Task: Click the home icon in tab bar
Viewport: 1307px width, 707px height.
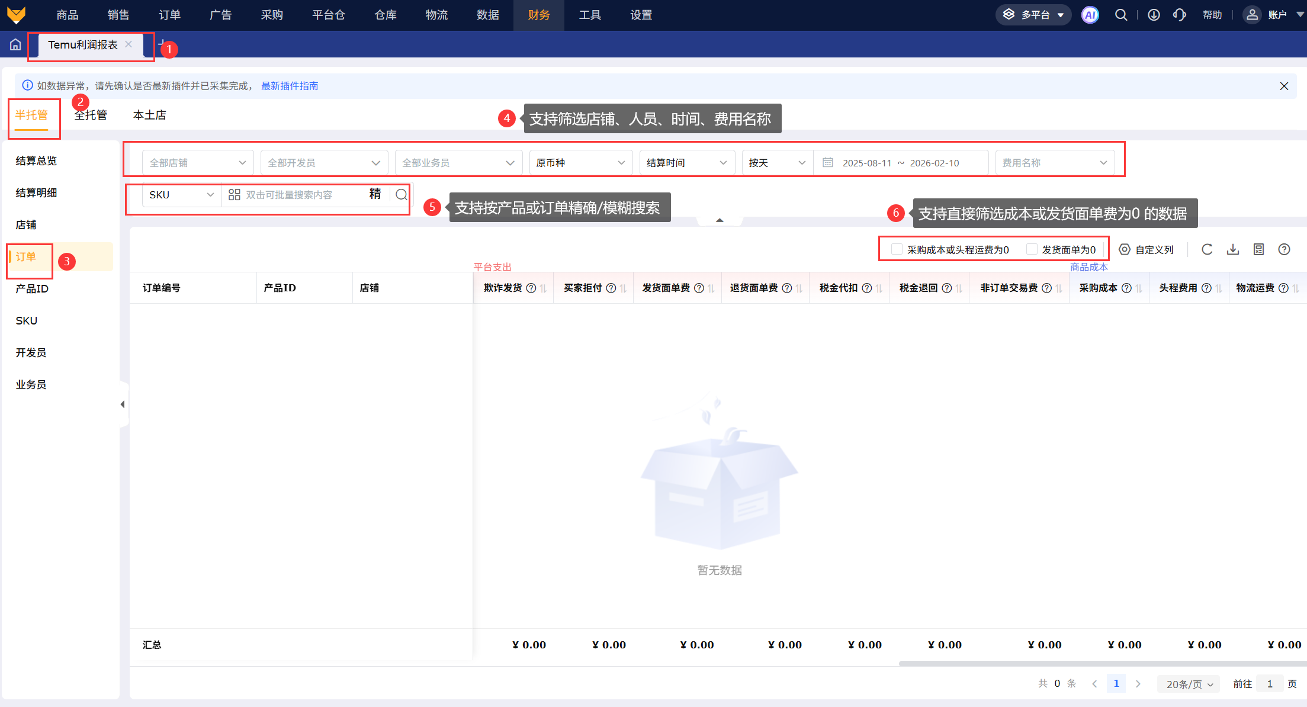Action: pyautogui.click(x=15, y=44)
